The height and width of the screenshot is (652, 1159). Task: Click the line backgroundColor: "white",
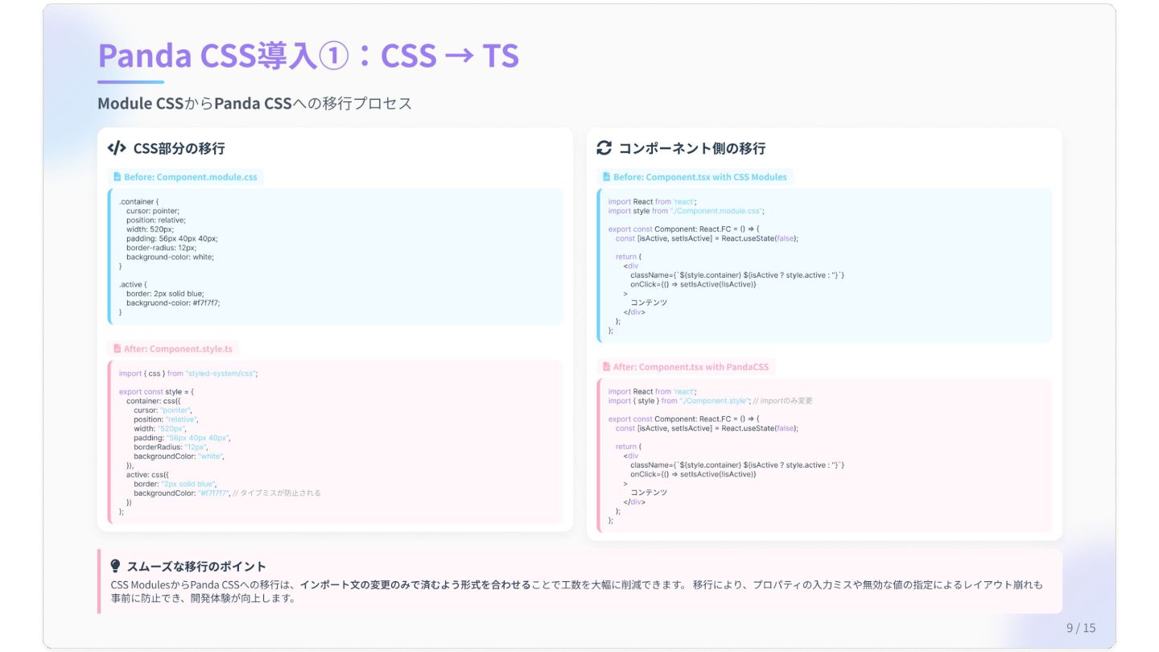click(179, 456)
